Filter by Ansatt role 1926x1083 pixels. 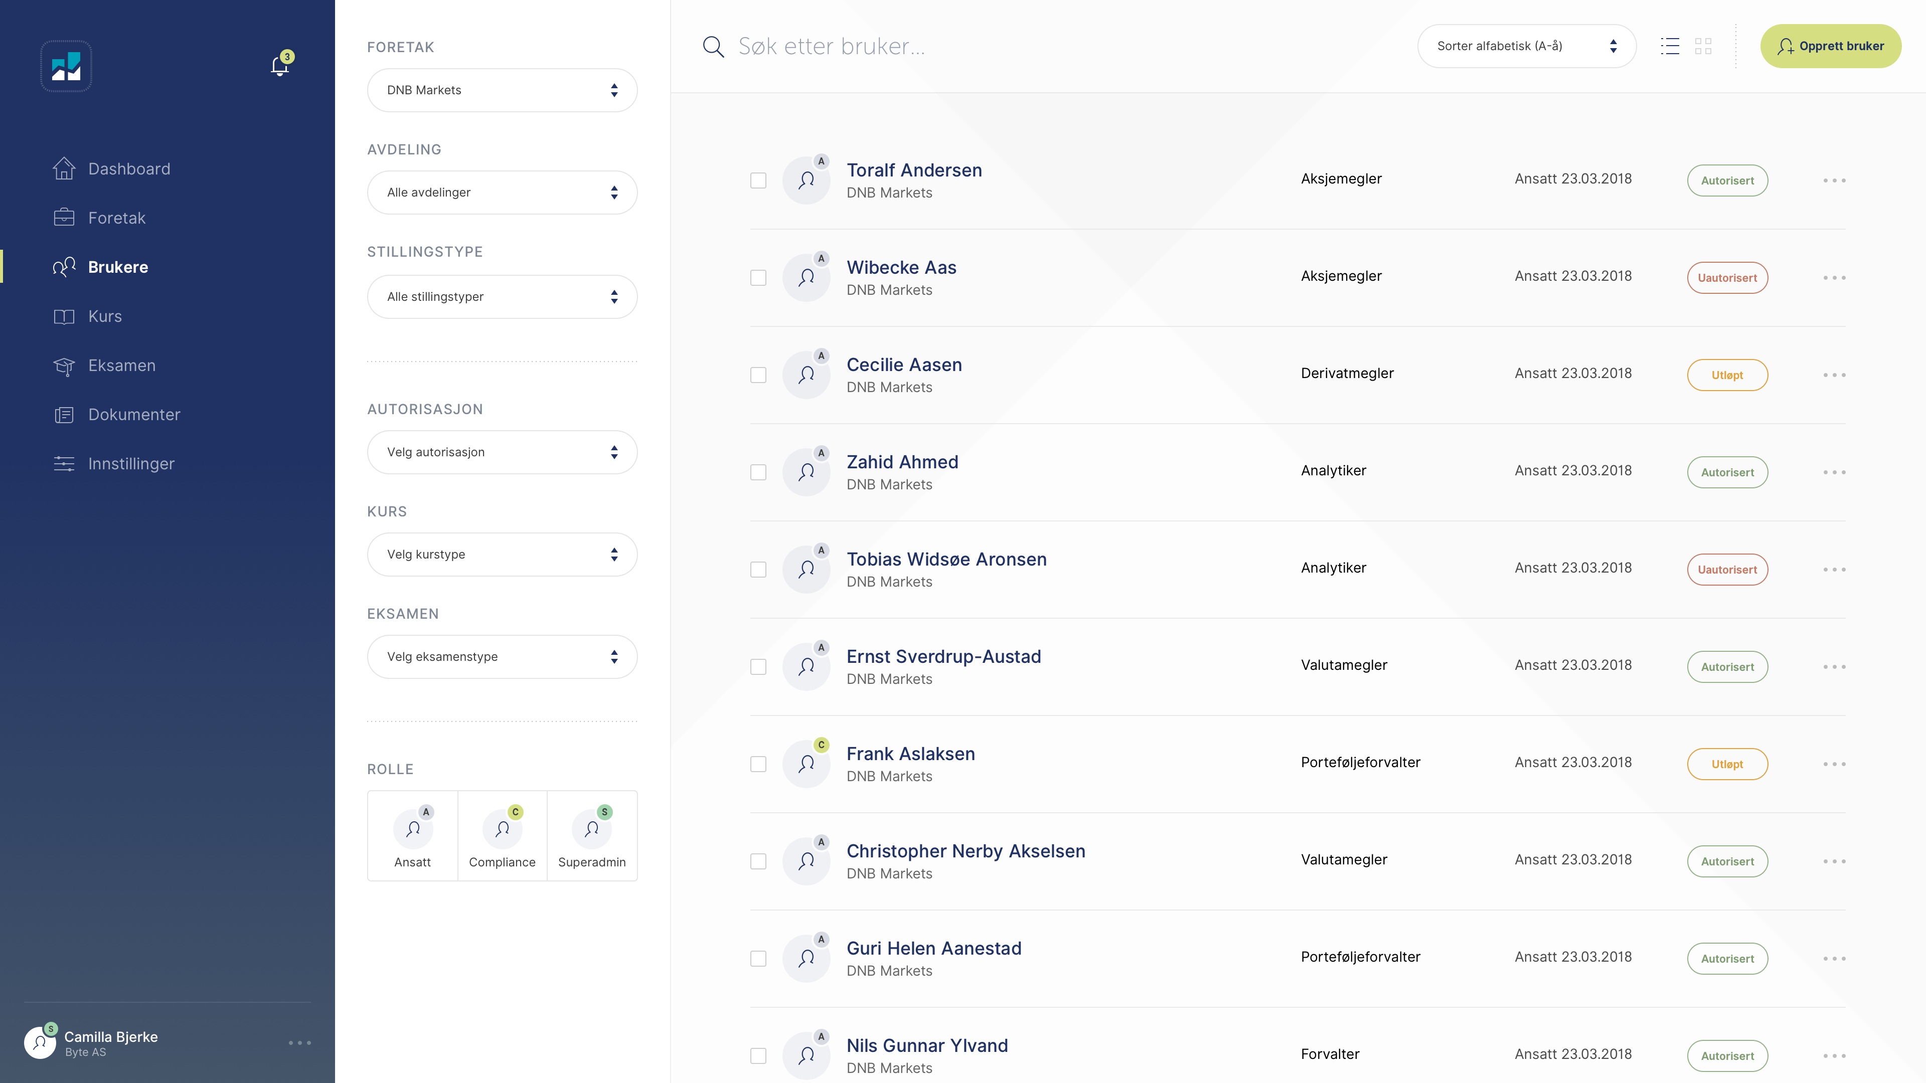pos(413,836)
